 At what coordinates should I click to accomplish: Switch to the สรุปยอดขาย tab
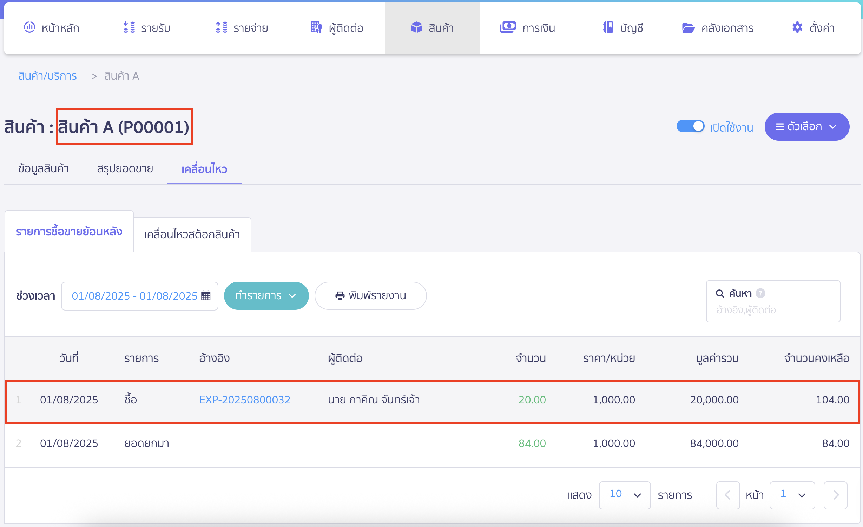[125, 169]
